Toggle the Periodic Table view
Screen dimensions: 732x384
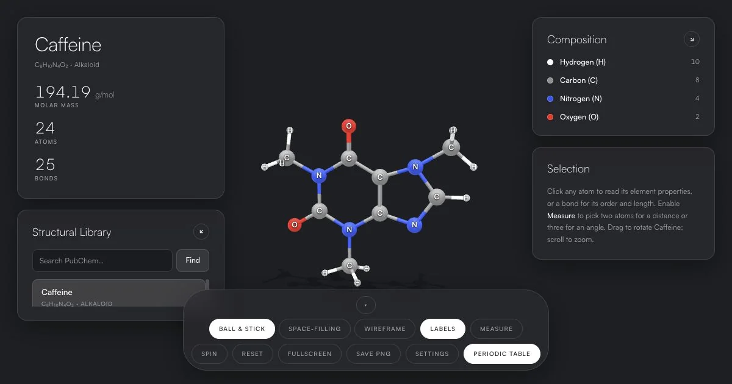click(x=502, y=354)
